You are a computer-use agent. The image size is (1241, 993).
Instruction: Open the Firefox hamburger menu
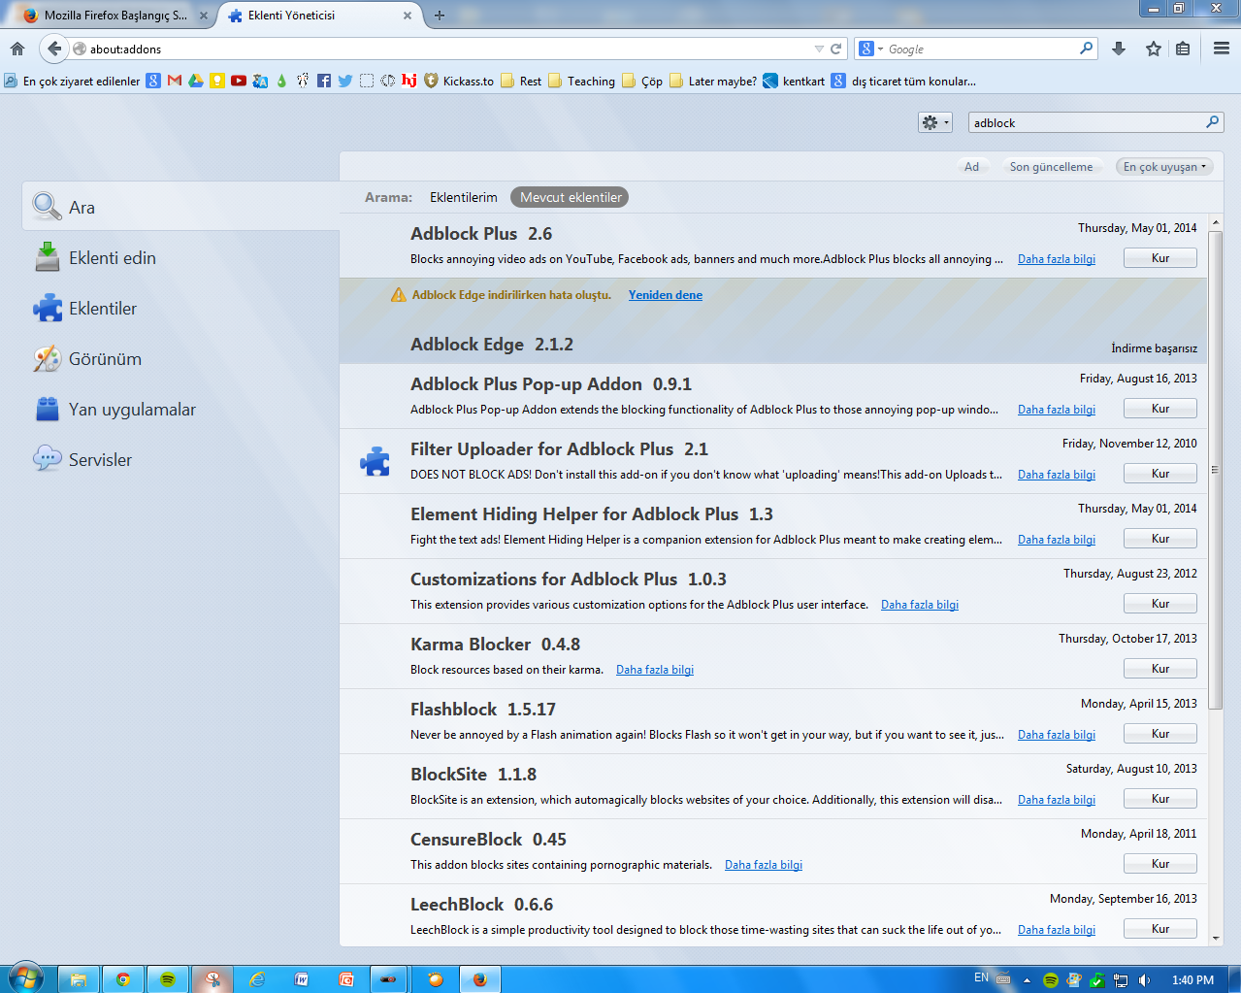[x=1222, y=49]
